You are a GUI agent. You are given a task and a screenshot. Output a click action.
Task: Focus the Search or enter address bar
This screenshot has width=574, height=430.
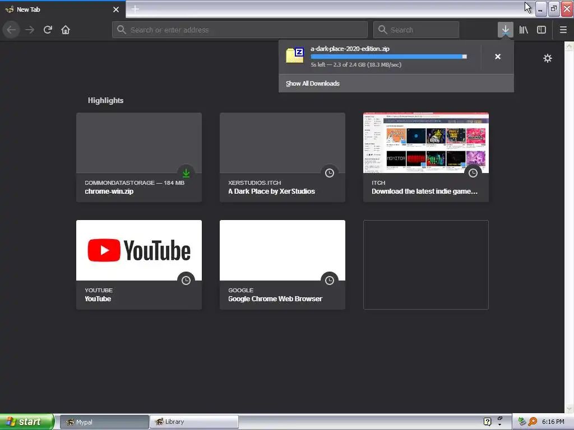click(240, 30)
